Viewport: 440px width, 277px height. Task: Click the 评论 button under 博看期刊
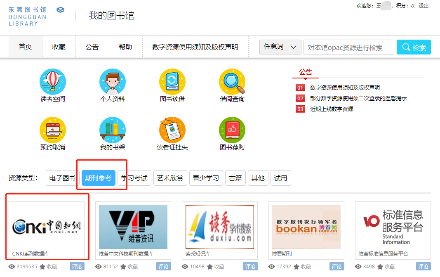[337, 266]
